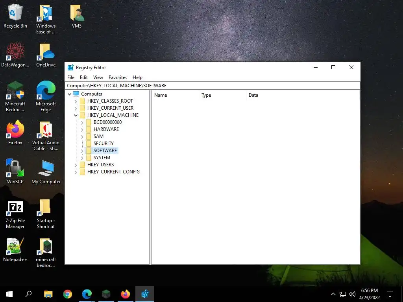The image size is (403, 302).
Task: Select the HARDWARE key label
Action: tap(106, 129)
